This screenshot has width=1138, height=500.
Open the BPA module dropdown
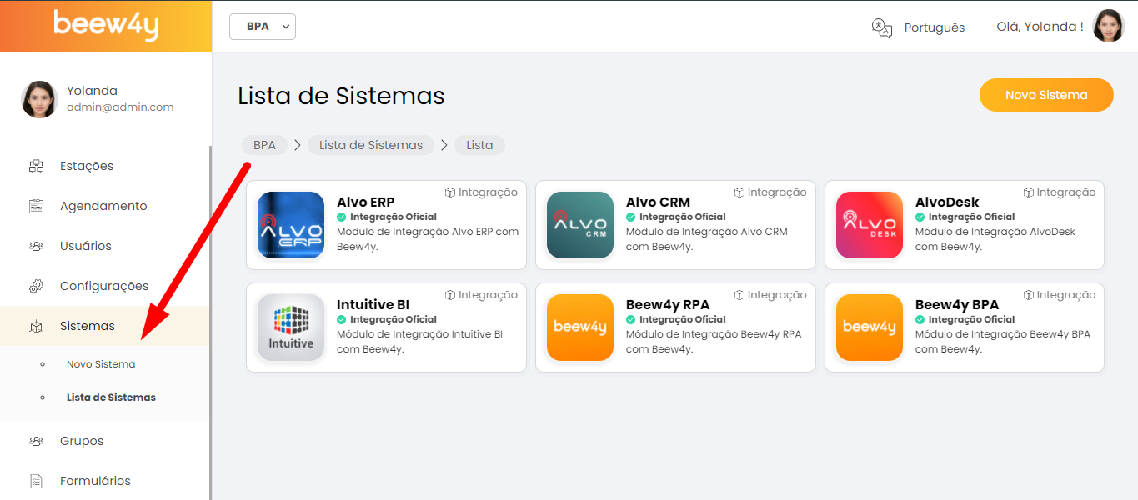click(263, 27)
